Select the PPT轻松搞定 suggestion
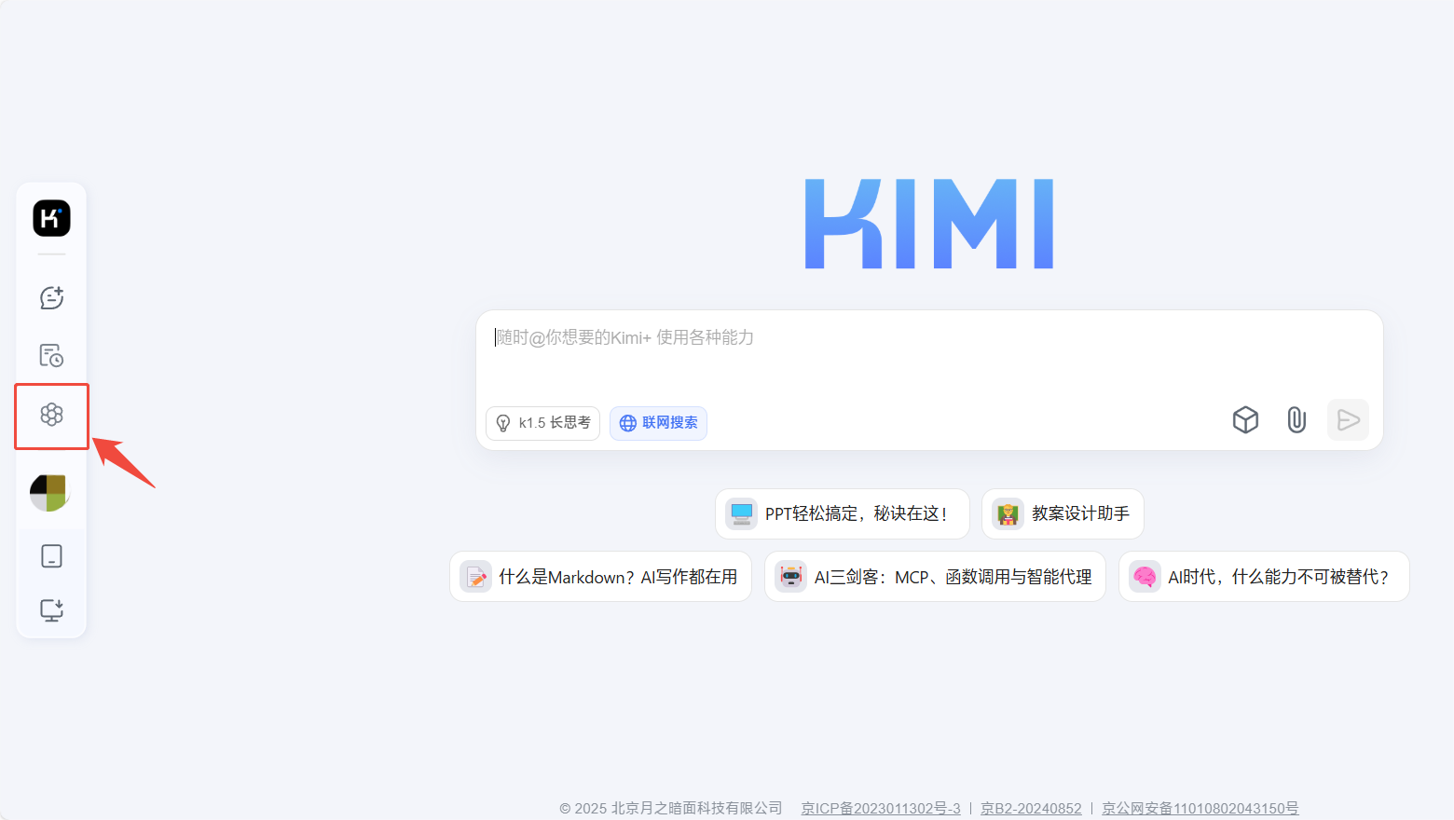The width and height of the screenshot is (1454, 820). tap(842, 514)
